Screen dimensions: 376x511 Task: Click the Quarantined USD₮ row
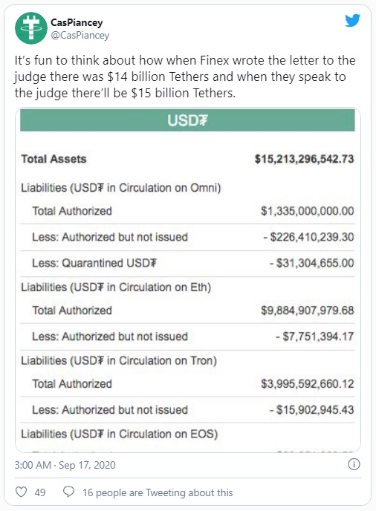(187, 264)
